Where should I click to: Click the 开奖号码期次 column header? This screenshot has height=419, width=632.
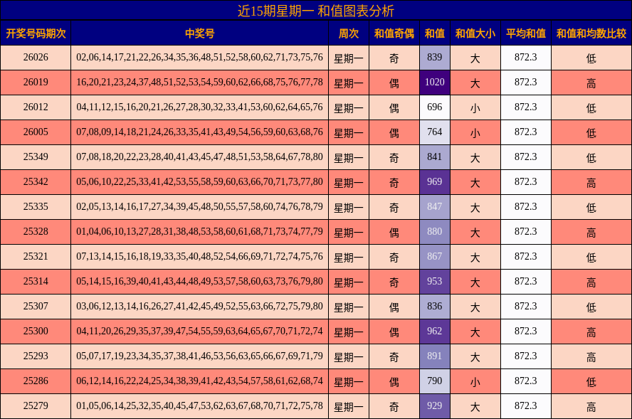[x=36, y=31]
